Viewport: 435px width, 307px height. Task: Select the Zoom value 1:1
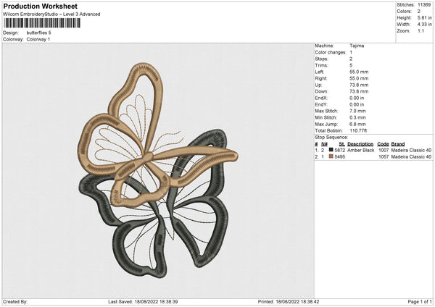(420, 30)
